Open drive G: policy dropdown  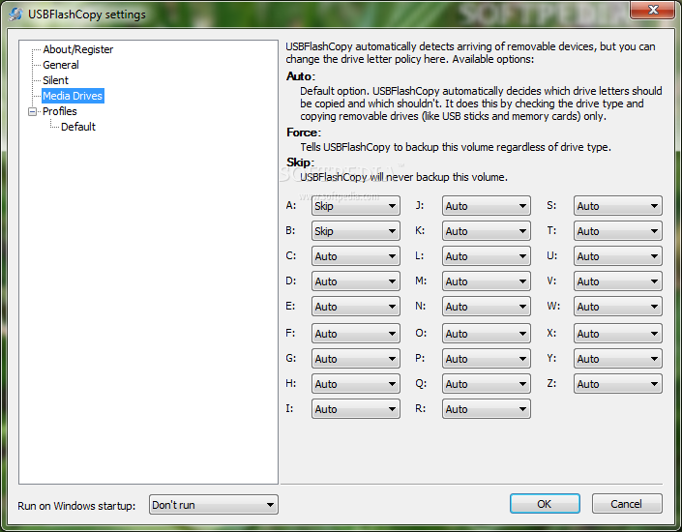point(356,359)
